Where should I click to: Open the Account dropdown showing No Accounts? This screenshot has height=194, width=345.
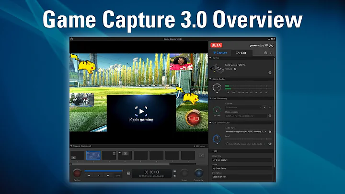pyautogui.click(x=243, y=108)
